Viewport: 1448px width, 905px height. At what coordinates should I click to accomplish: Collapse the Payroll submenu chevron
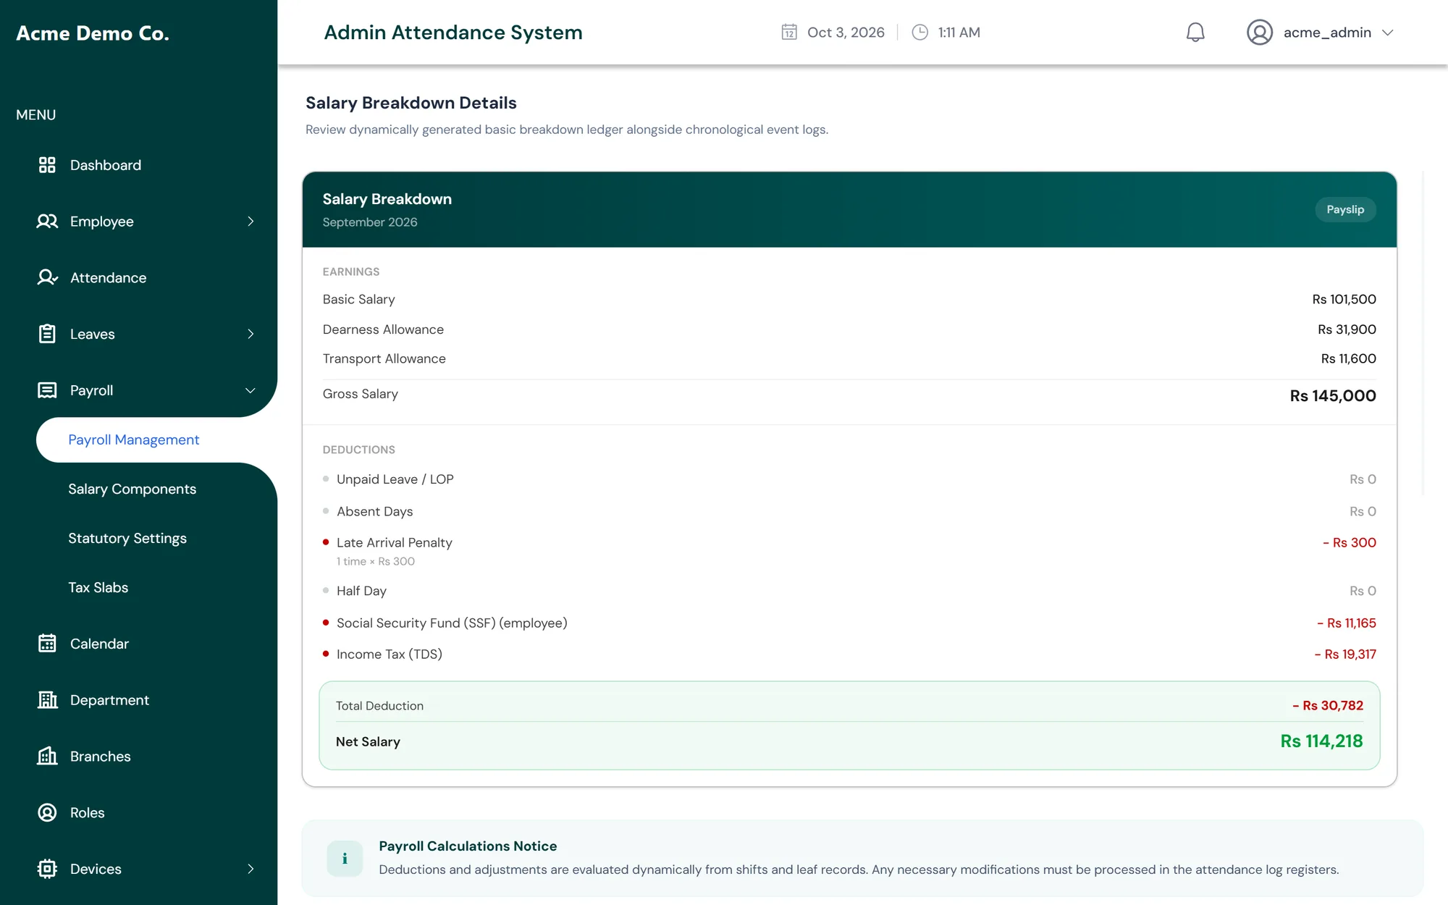click(x=251, y=390)
